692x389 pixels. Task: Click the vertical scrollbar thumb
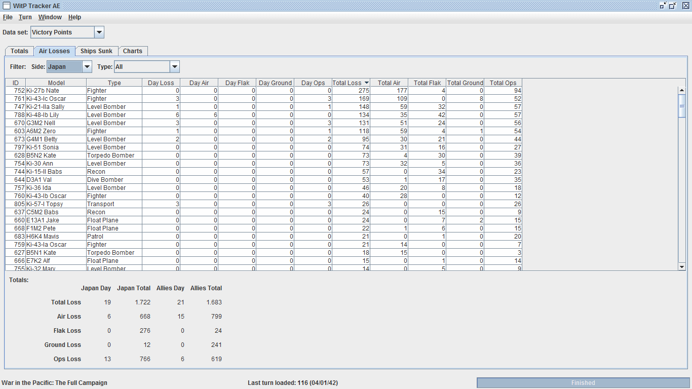[x=682, y=106]
